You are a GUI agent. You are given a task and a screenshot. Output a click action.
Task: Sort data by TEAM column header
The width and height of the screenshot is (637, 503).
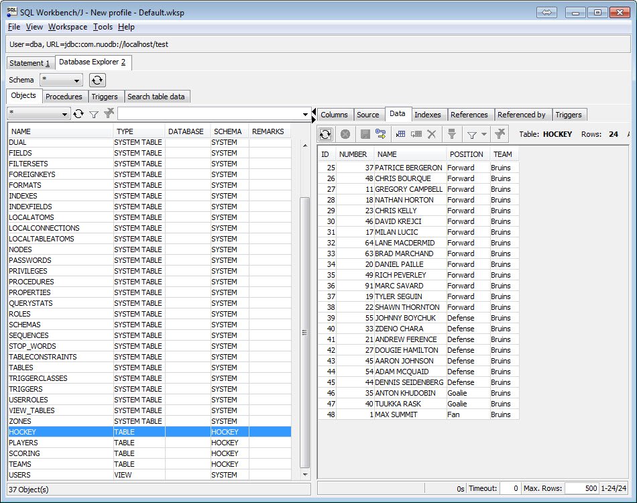pos(504,154)
